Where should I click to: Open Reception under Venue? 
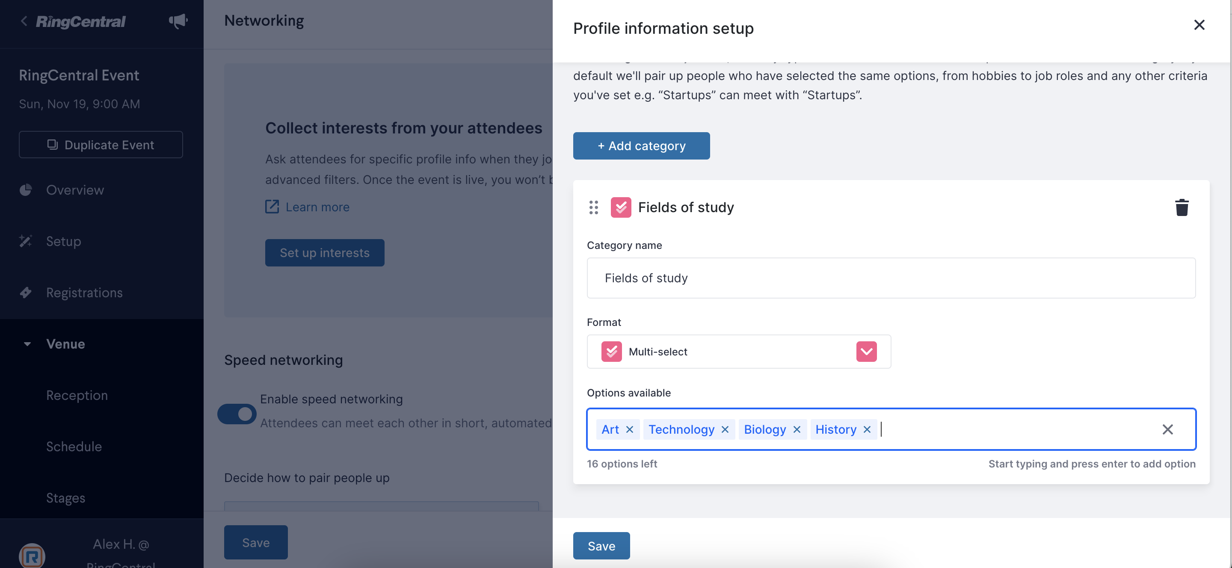(x=77, y=395)
